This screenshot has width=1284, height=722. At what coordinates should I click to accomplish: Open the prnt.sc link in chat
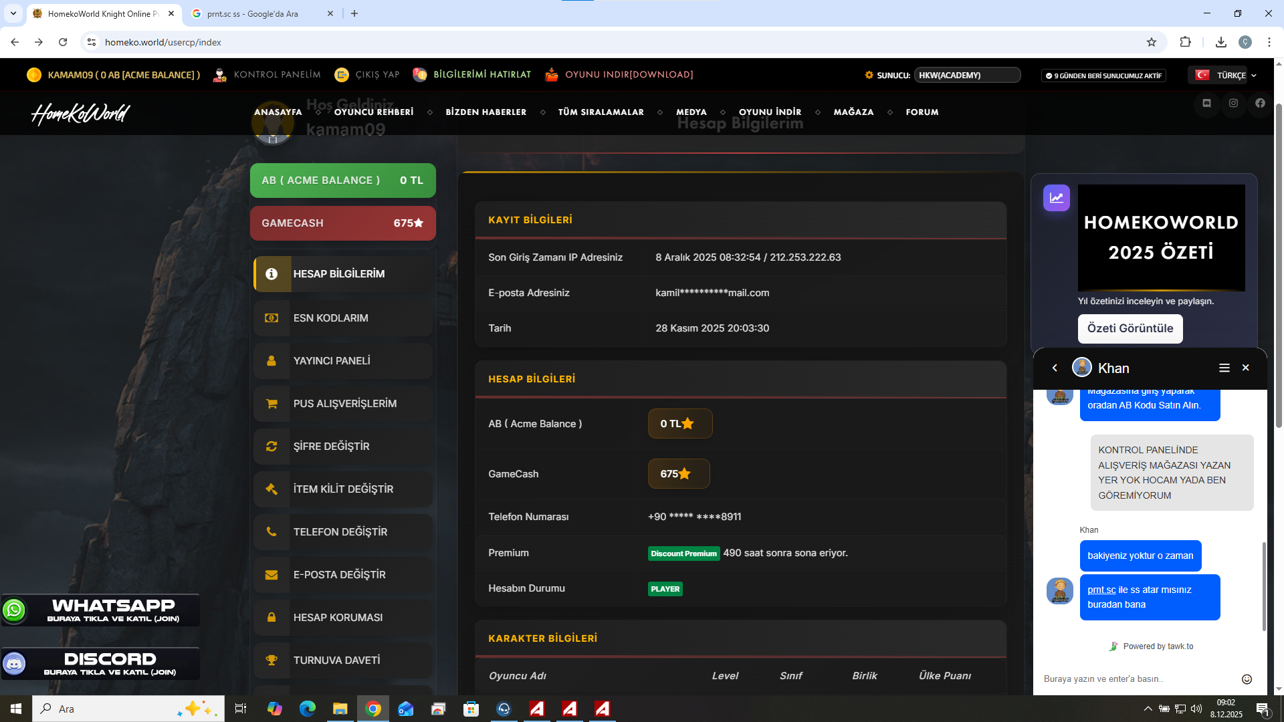1101,590
